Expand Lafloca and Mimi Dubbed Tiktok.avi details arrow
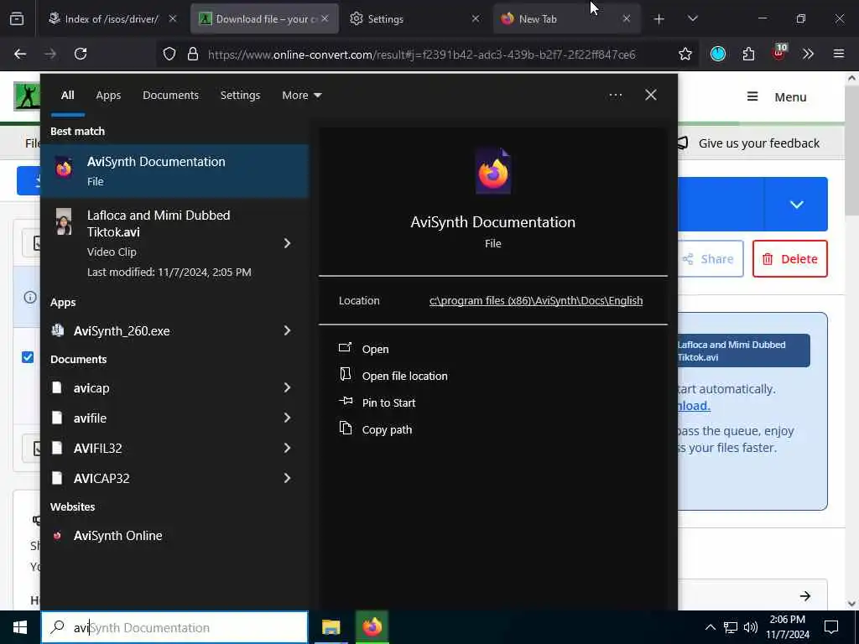 click(287, 243)
